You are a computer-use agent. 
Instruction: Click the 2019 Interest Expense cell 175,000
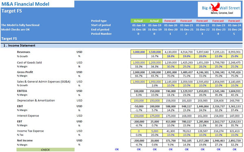pyautogui.click(x=155, y=116)
